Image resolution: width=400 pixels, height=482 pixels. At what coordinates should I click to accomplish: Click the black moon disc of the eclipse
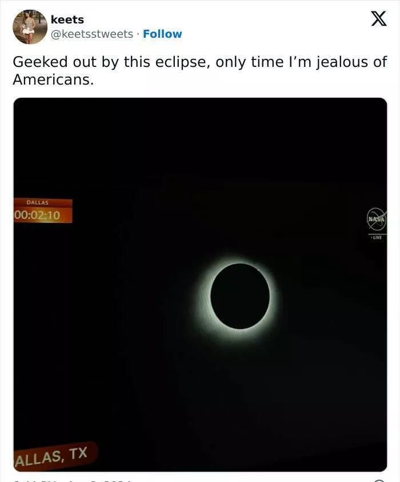coord(240,296)
